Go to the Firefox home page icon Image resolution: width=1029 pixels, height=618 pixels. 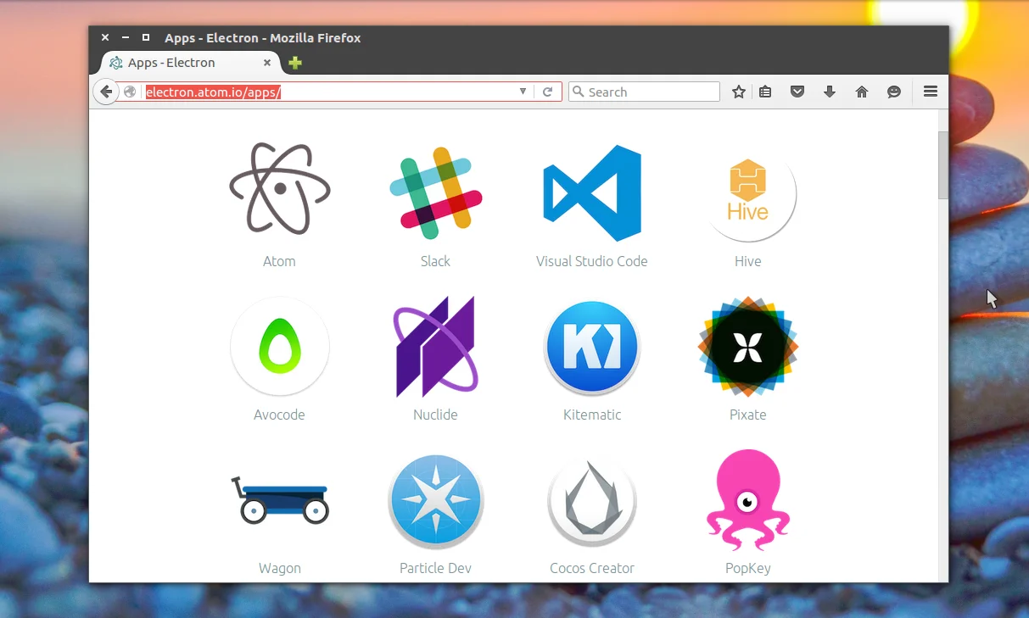[862, 92]
